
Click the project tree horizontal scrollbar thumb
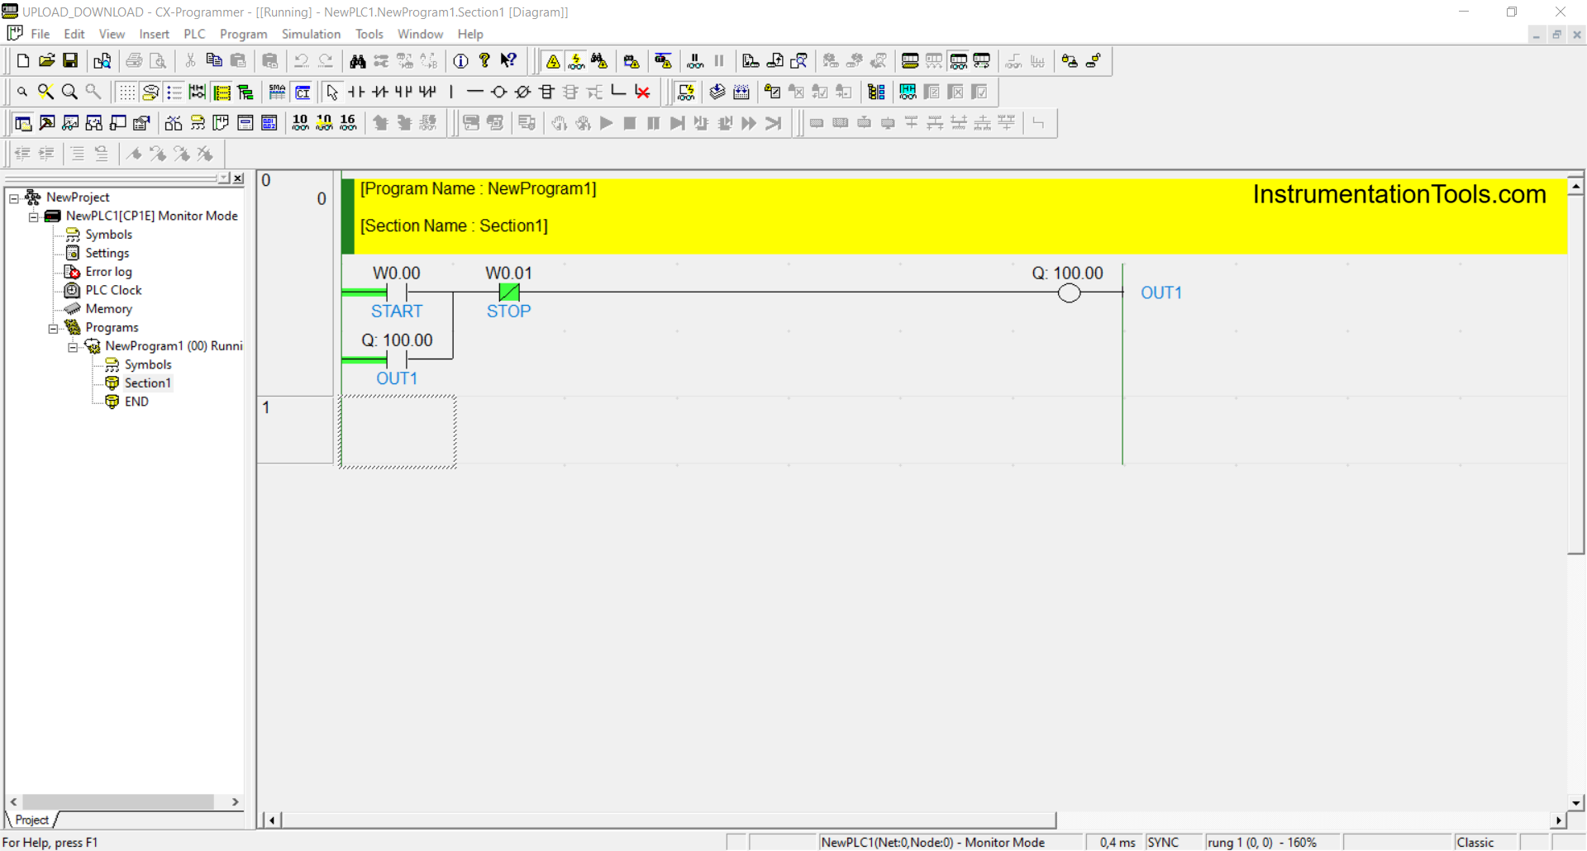coord(118,801)
